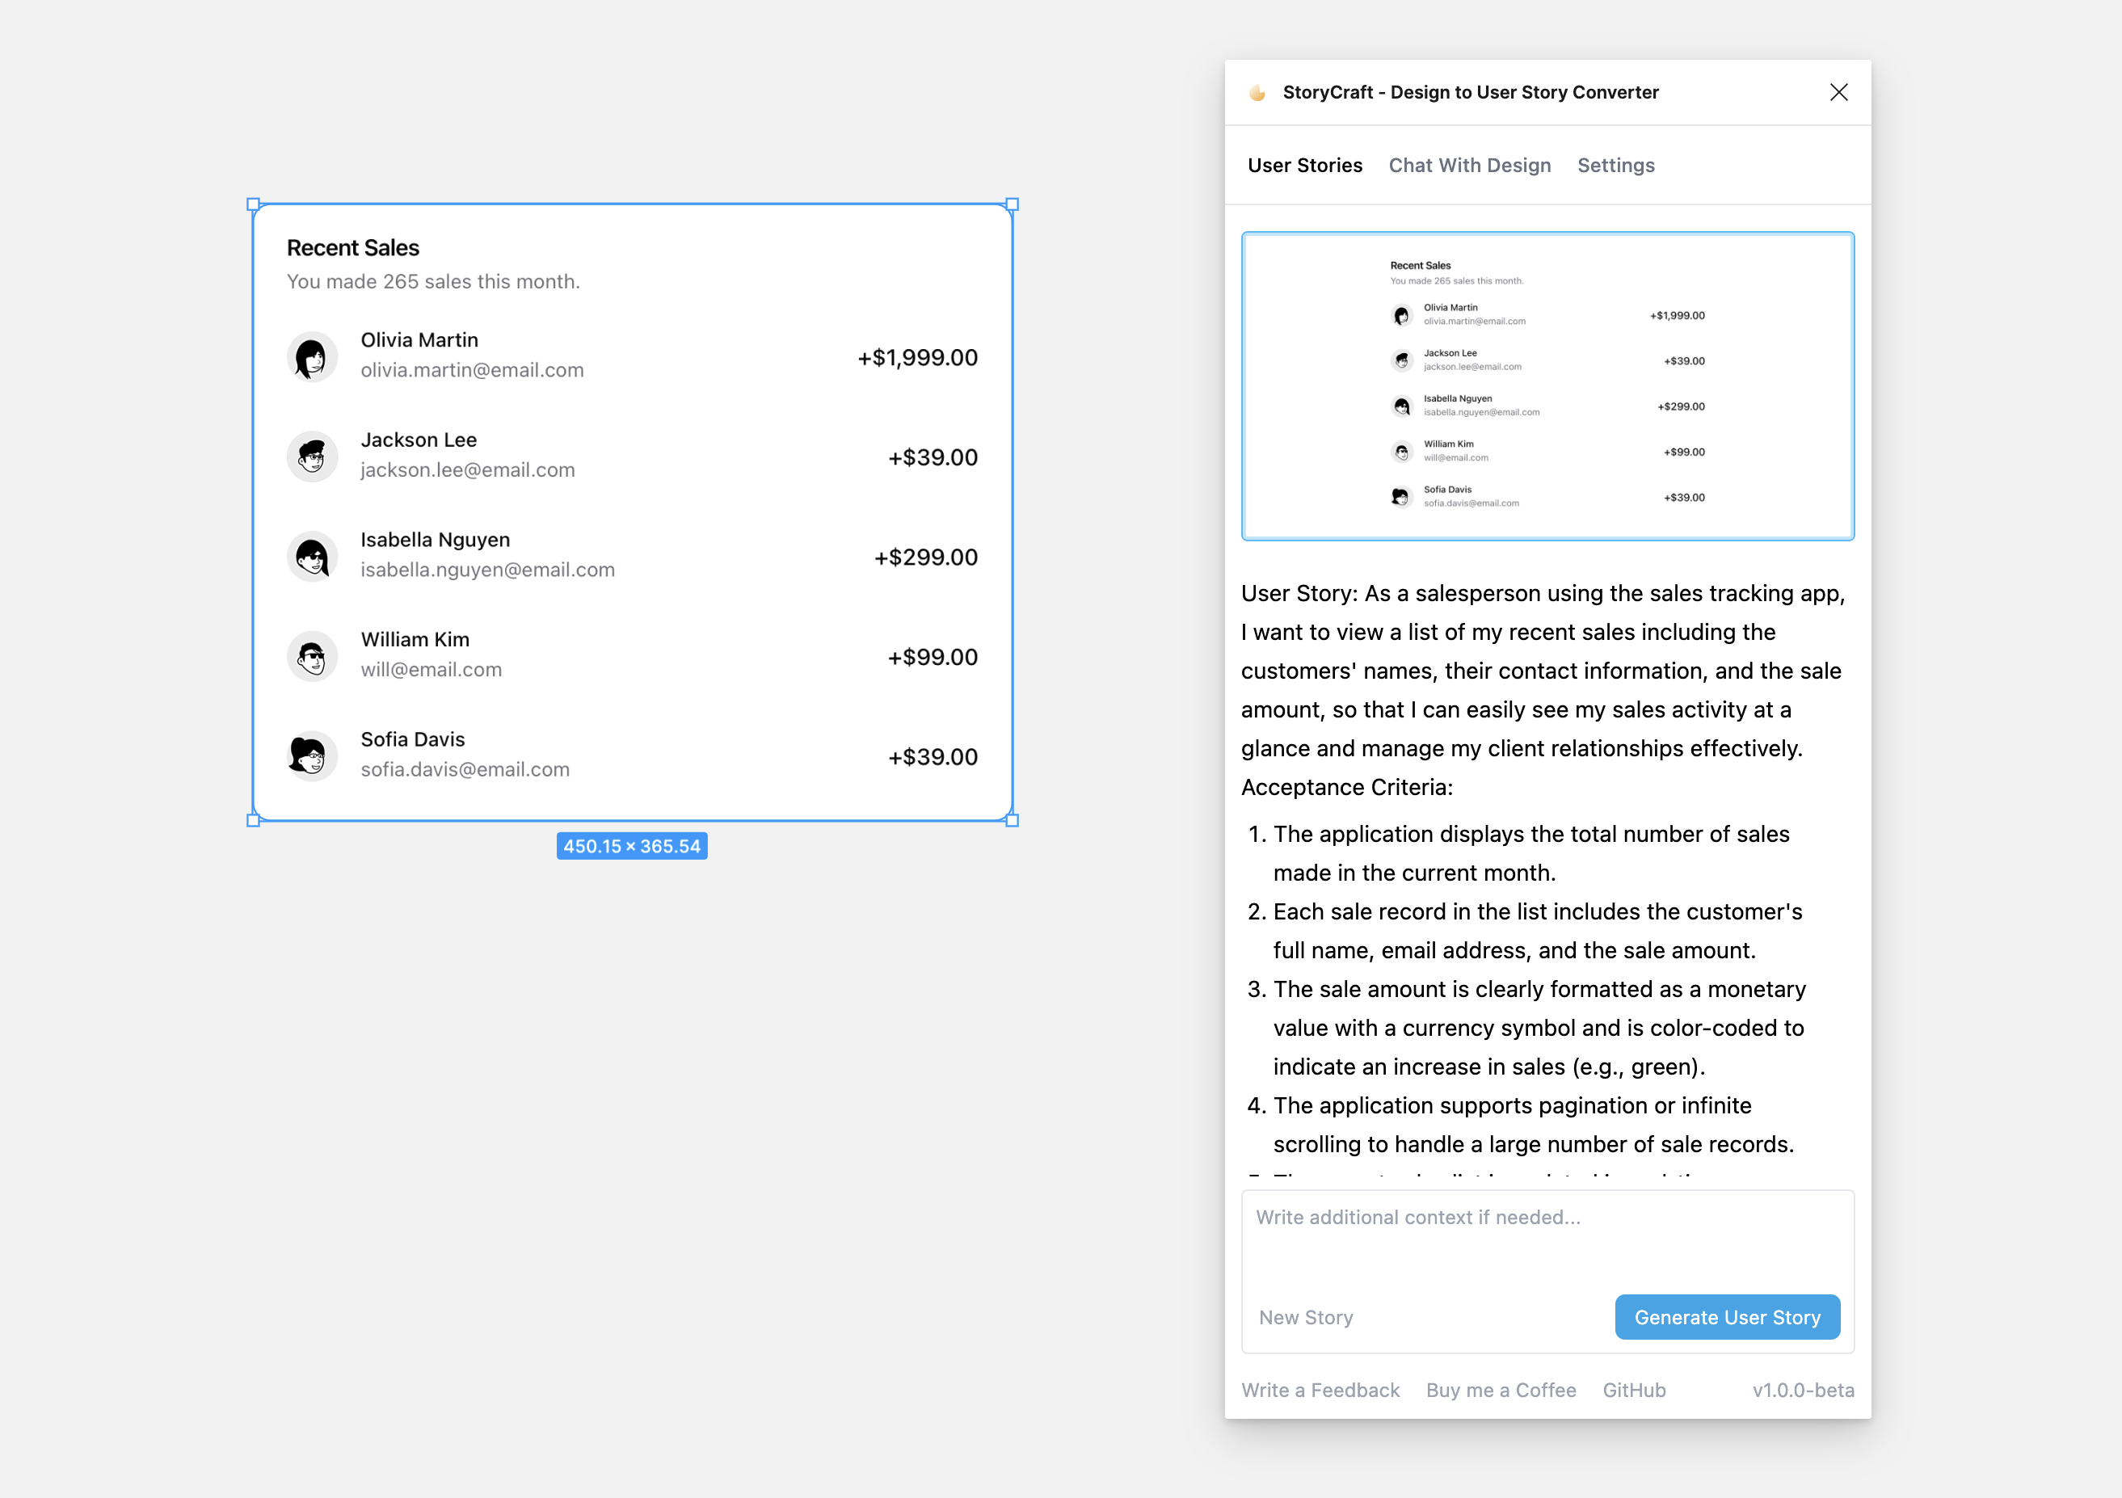Open the Write a Feedback link
The height and width of the screenshot is (1498, 2122).
1320,1390
